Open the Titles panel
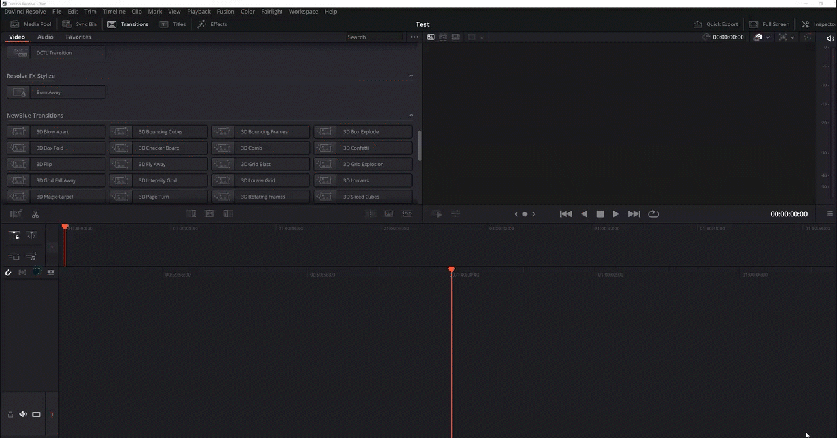Image resolution: width=837 pixels, height=438 pixels. pos(174,24)
